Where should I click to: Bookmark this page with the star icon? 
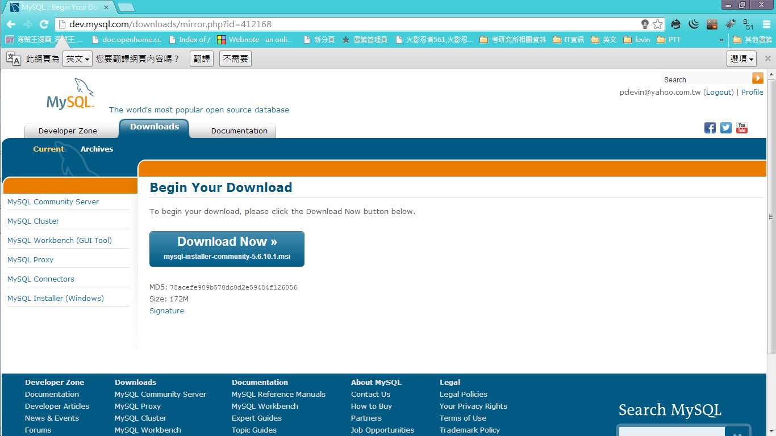pos(657,24)
